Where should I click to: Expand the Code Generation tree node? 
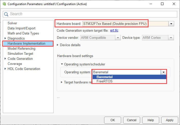coord(5,59)
